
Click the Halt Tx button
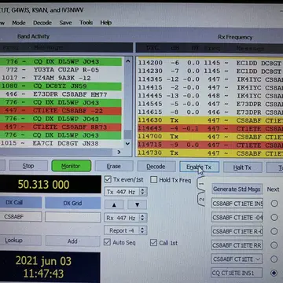pos(242,167)
